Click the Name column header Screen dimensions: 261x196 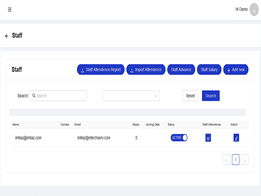pos(15,124)
